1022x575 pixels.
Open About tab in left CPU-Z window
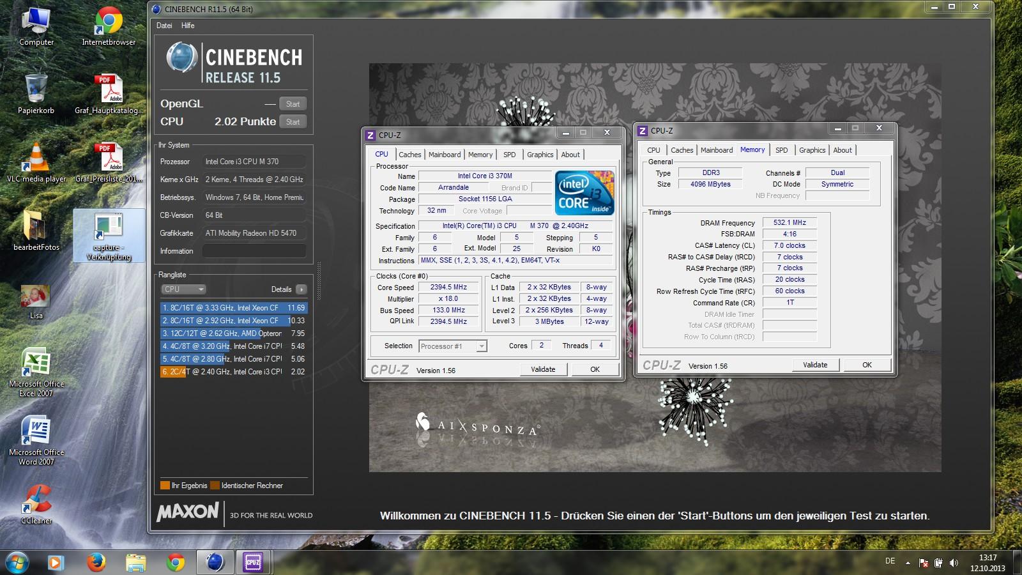pyautogui.click(x=570, y=155)
